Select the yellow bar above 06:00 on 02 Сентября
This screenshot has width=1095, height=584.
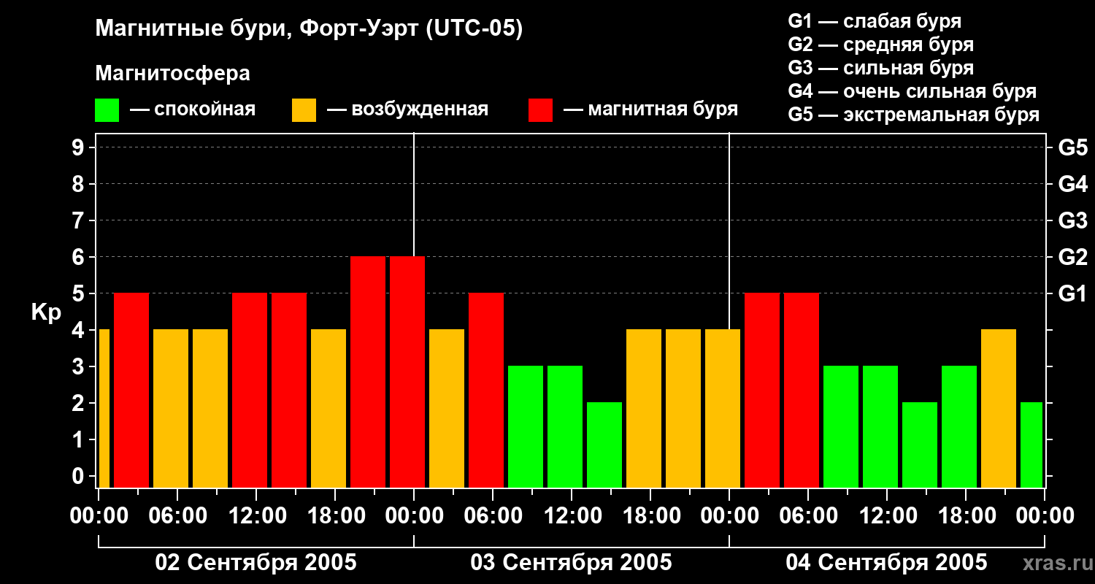(x=171, y=409)
